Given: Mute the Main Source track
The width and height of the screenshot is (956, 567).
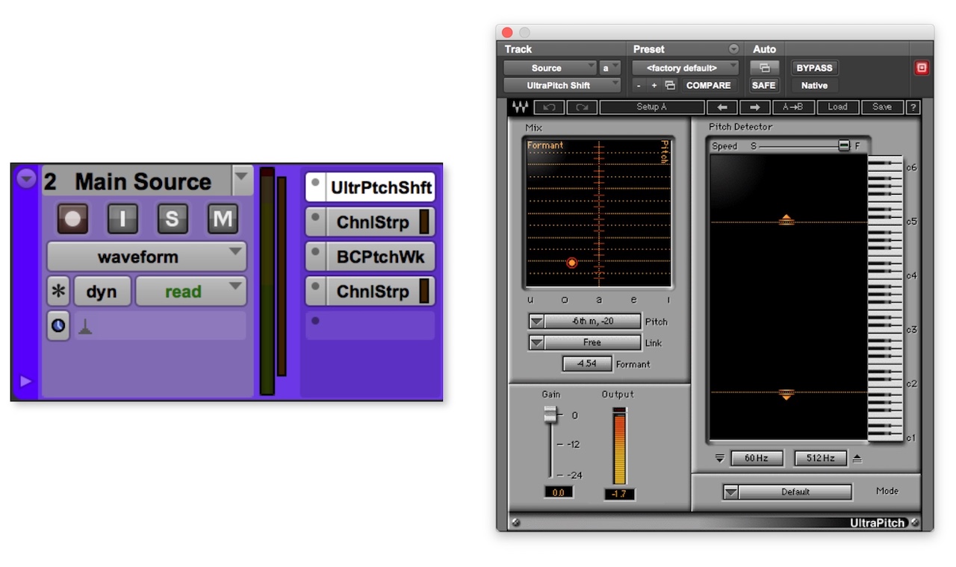Looking at the screenshot, I should [223, 219].
